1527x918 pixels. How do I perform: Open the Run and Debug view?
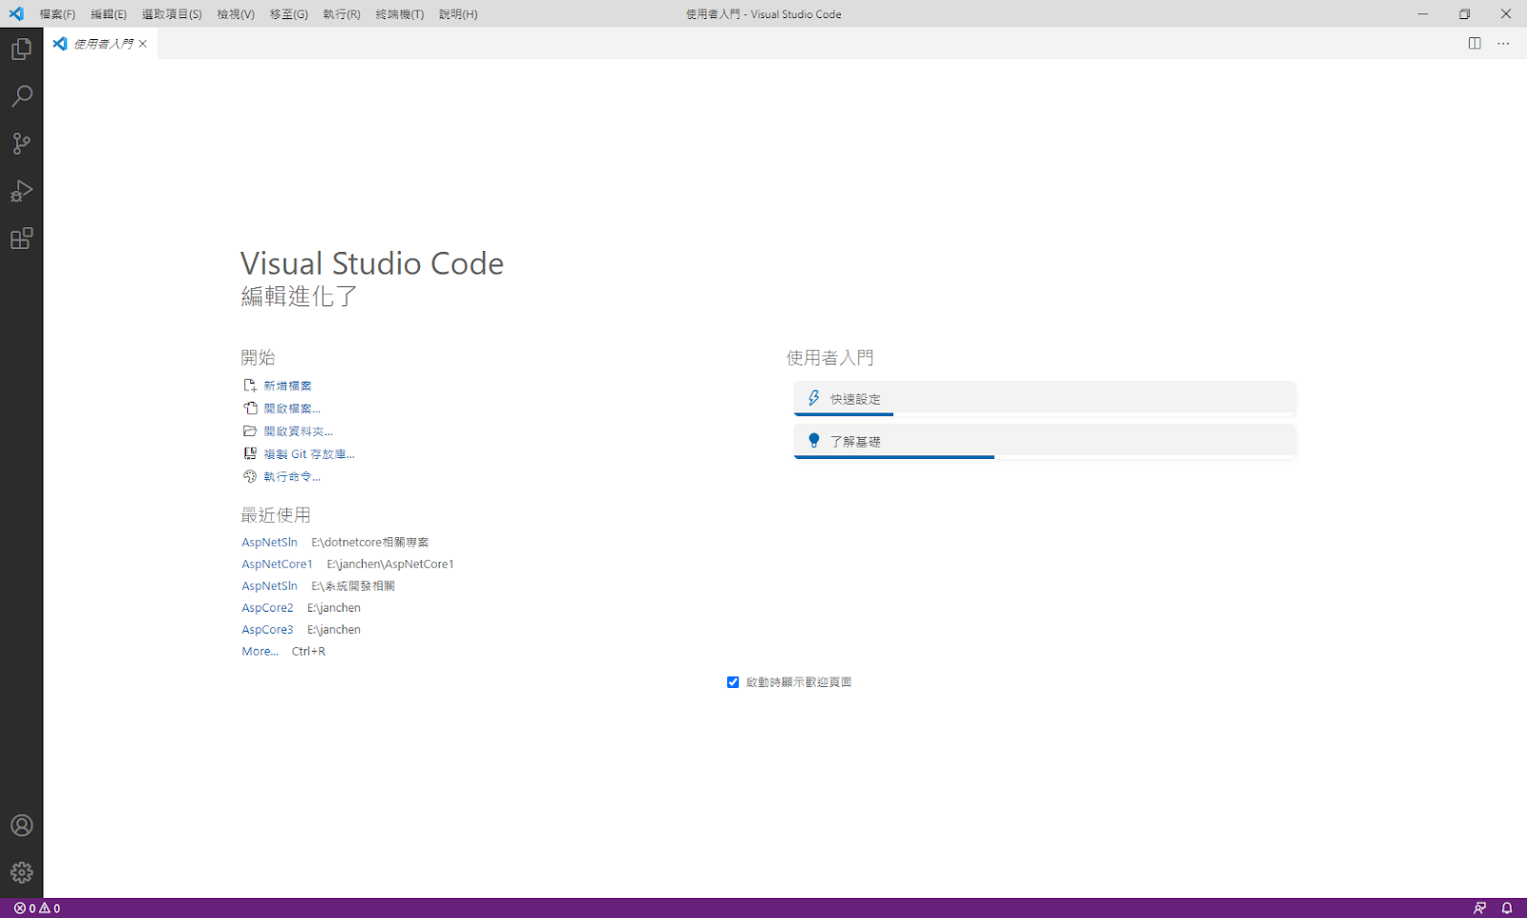point(21,191)
